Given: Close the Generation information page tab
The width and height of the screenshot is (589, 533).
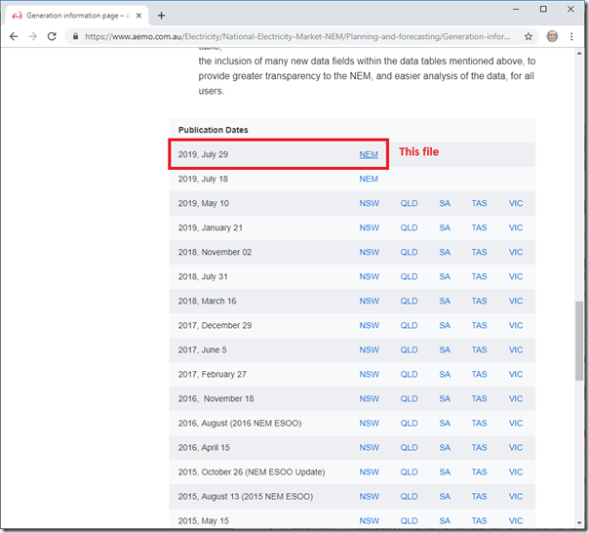Looking at the screenshot, I should [139, 16].
